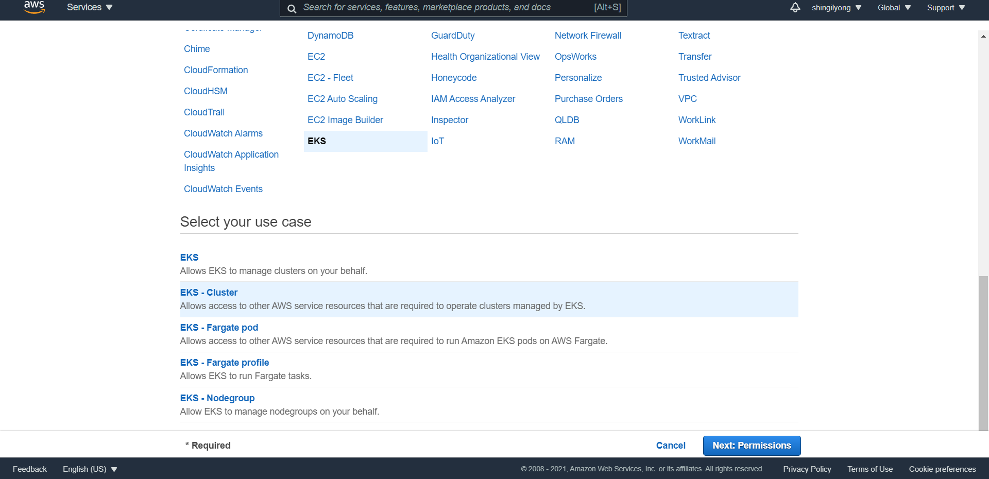
Task: Select Honeycode service
Action: coord(454,78)
